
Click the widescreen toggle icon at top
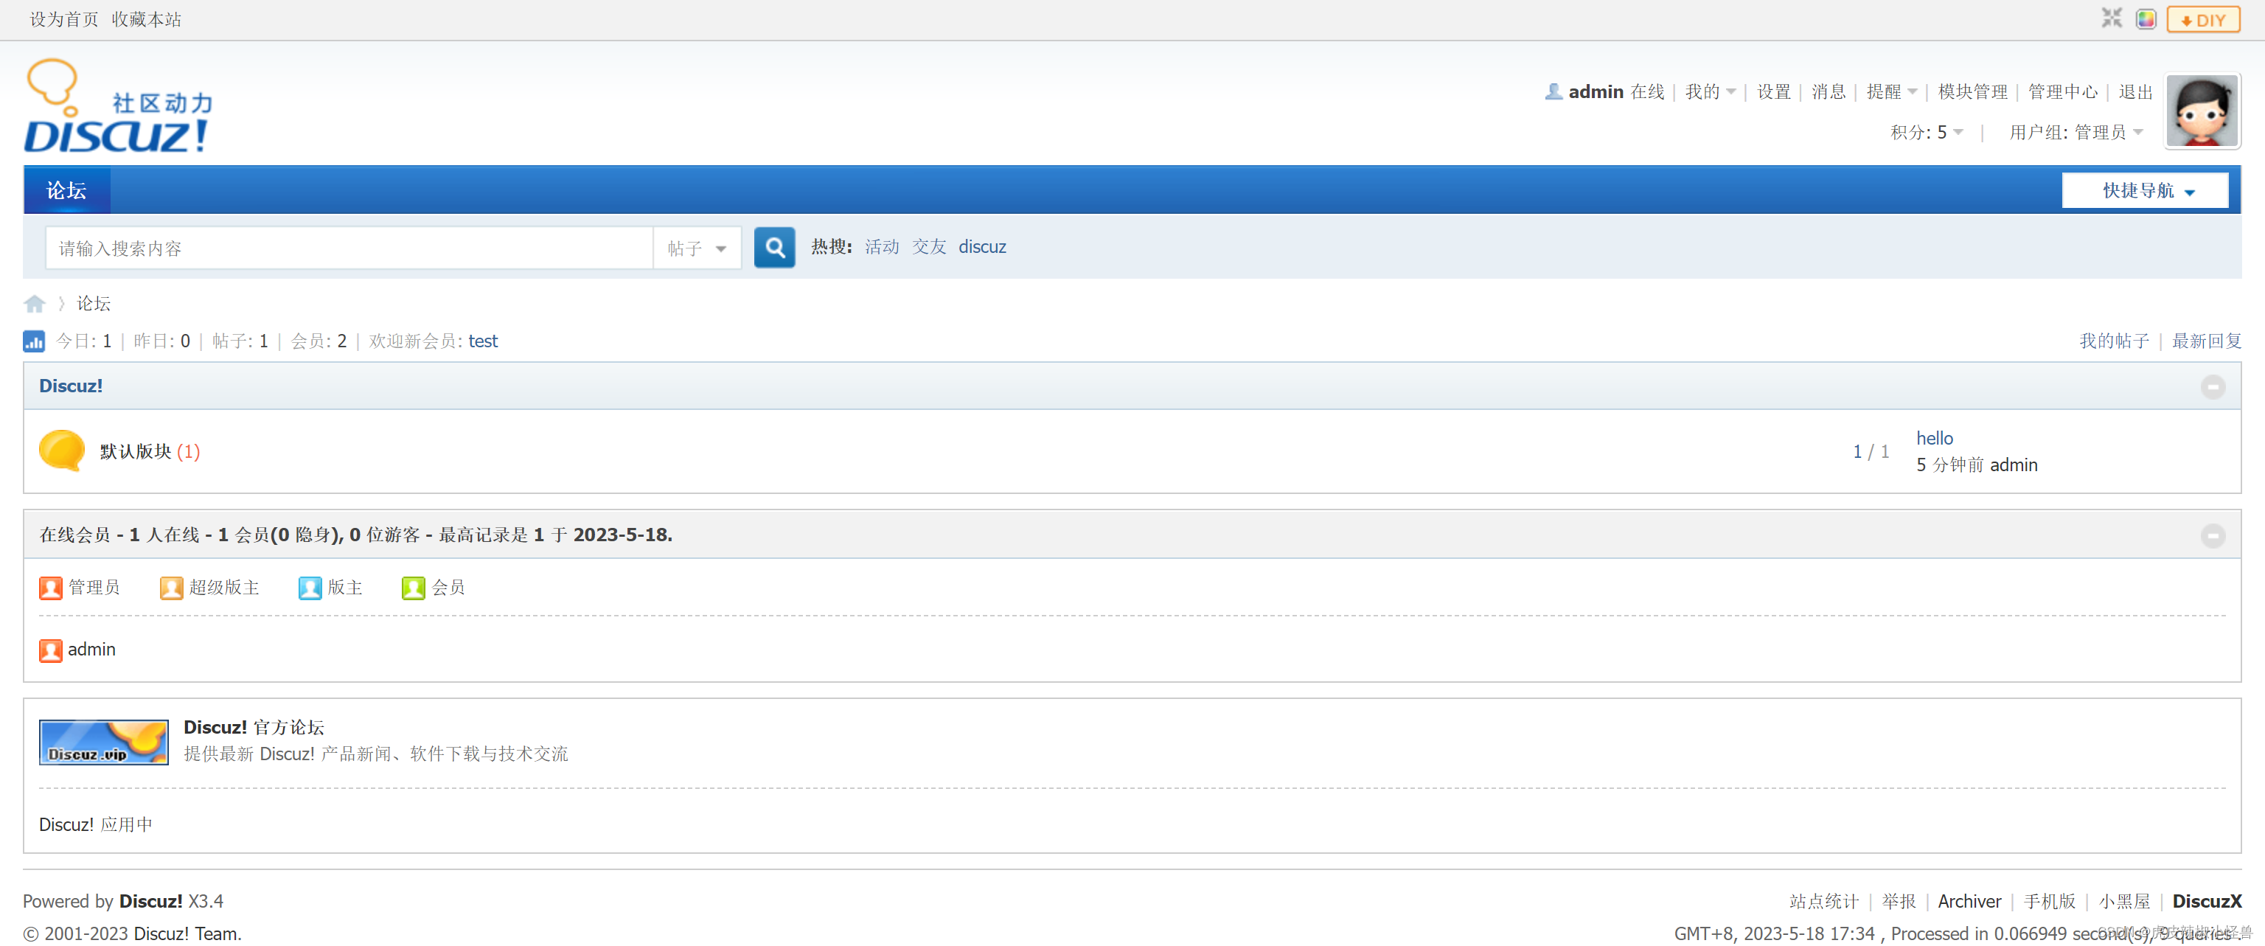2111,18
